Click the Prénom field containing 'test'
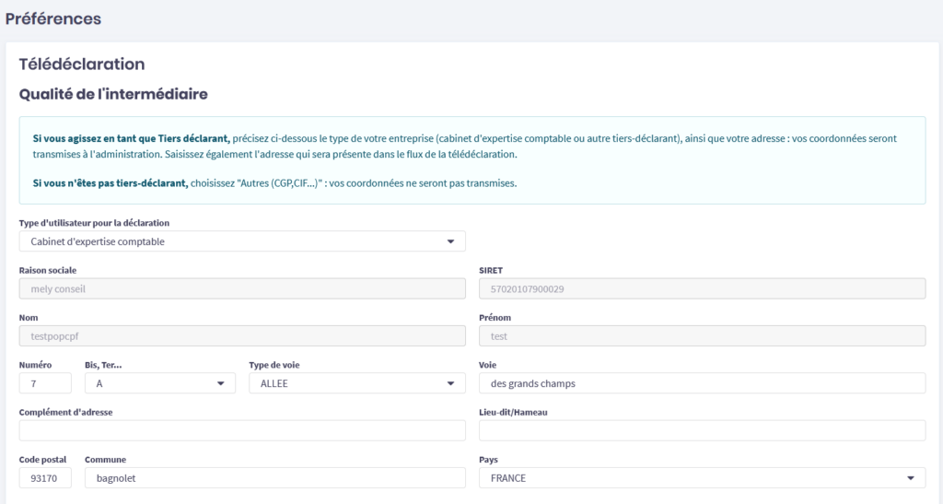The height and width of the screenshot is (504, 943). point(702,336)
